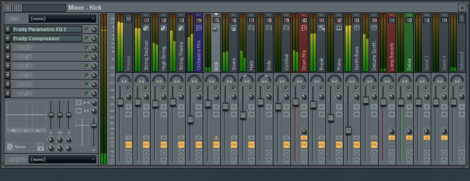Open Fruity Parametric EQ 2 plugin

[x=47, y=29]
